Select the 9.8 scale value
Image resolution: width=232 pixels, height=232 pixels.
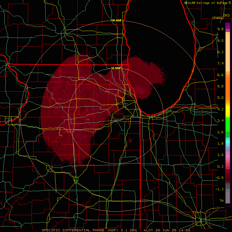click(x=220, y=29)
